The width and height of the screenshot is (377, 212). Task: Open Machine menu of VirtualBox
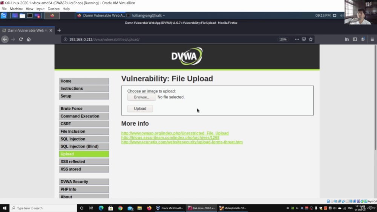[16, 9]
